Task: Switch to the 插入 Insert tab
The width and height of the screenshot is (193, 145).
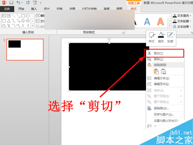Action: [34, 9]
